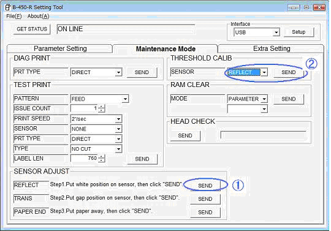
Task: Open RAM CLEAR MODE PARAMETER dropdown
Action: click(x=264, y=99)
